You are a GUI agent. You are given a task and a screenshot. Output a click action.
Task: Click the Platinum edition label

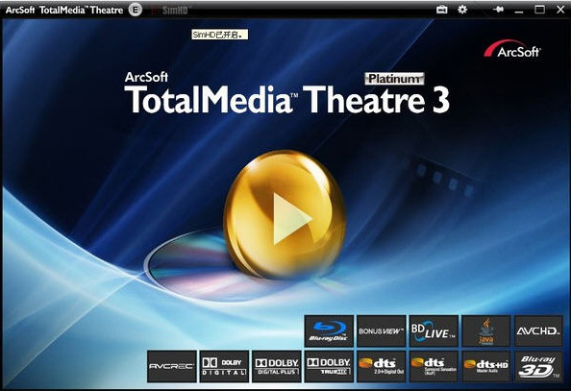[x=394, y=78]
